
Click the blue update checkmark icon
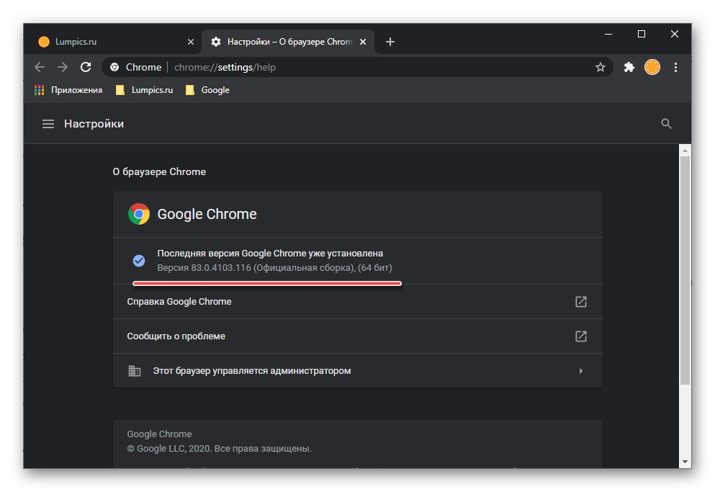[x=138, y=261]
